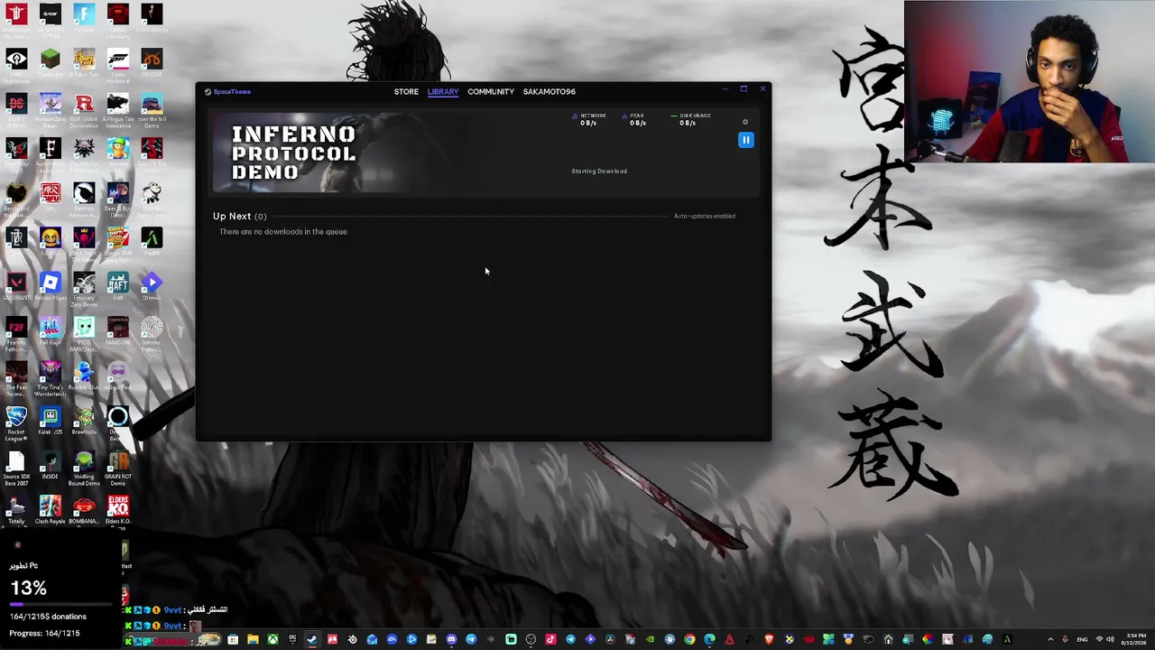Click the Disk Usage readout
The width and height of the screenshot is (1155, 650).
point(690,119)
